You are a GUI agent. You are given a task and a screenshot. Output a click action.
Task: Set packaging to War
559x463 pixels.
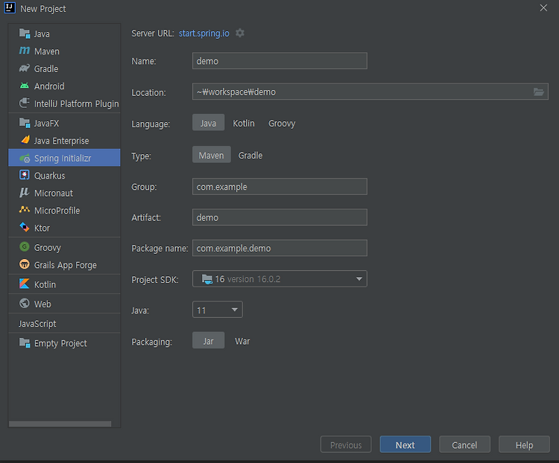tap(242, 341)
